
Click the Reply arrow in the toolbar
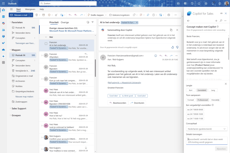coord(70,15)
